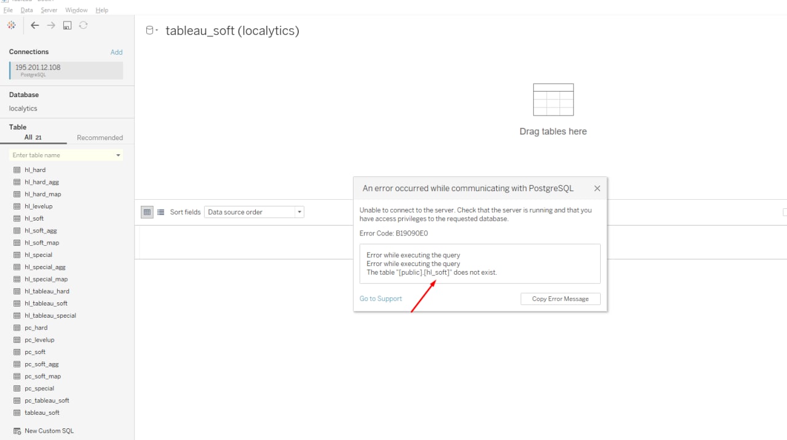Open the Help menu
Viewport: 787px width, 440px height.
[102, 10]
